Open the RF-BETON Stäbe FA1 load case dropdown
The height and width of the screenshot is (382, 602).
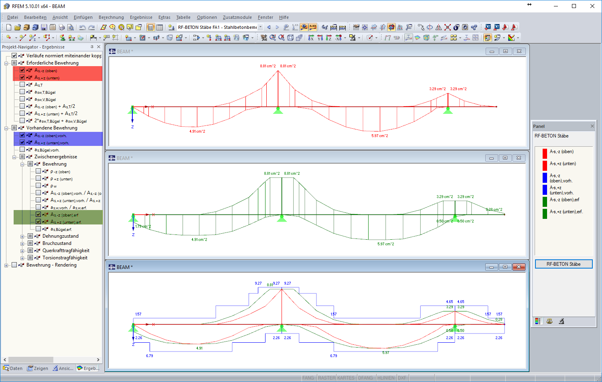click(261, 27)
